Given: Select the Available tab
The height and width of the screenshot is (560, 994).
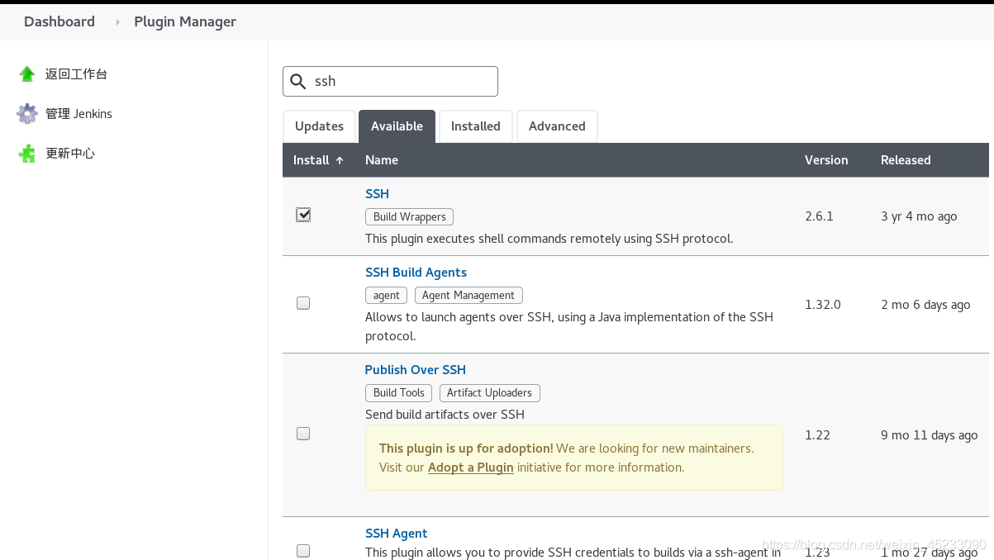Looking at the screenshot, I should 397,126.
